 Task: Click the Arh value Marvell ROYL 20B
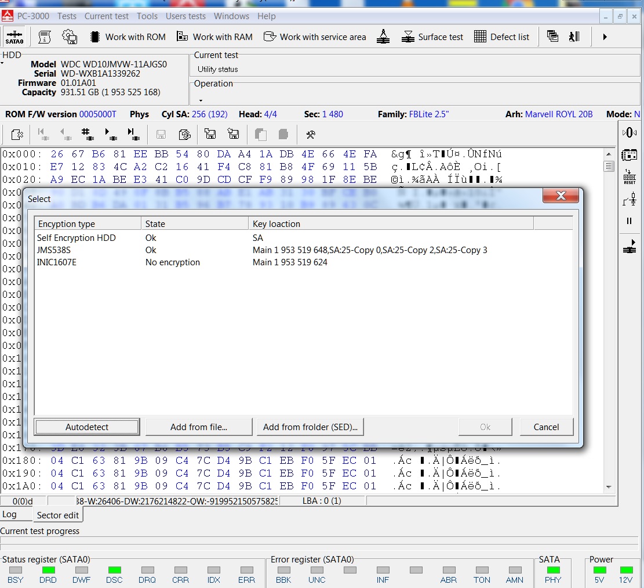click(x=559, y=114)
